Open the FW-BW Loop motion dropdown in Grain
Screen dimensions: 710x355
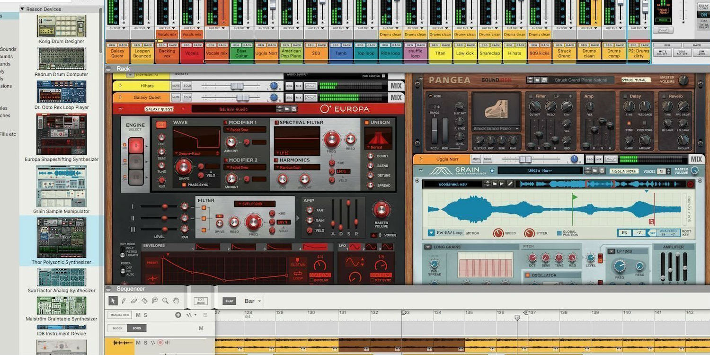[x=445, y=233]
